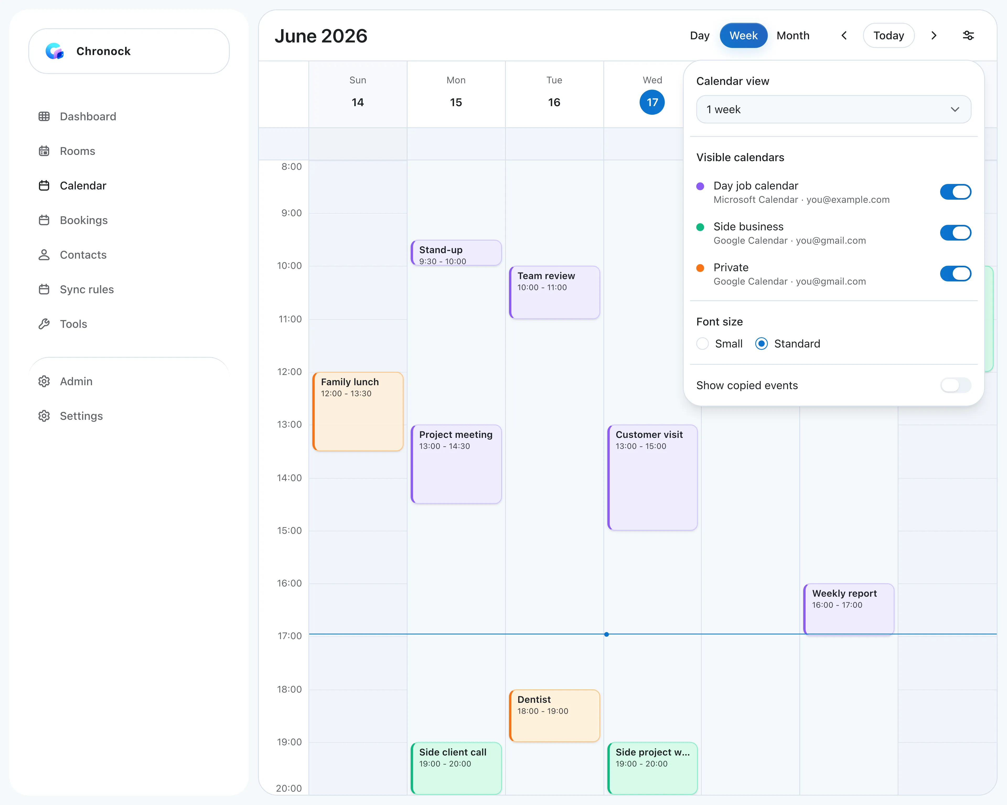Viewport: 1007px width, 805px height.
Task: Click the Bookings sidebar icon
Action: pyautogui.click(x=44, y=220)
